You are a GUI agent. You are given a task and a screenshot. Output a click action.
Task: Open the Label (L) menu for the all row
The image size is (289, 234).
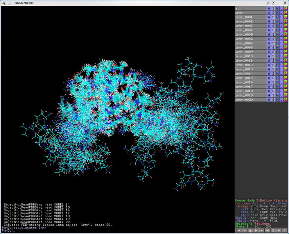(281, 8)
